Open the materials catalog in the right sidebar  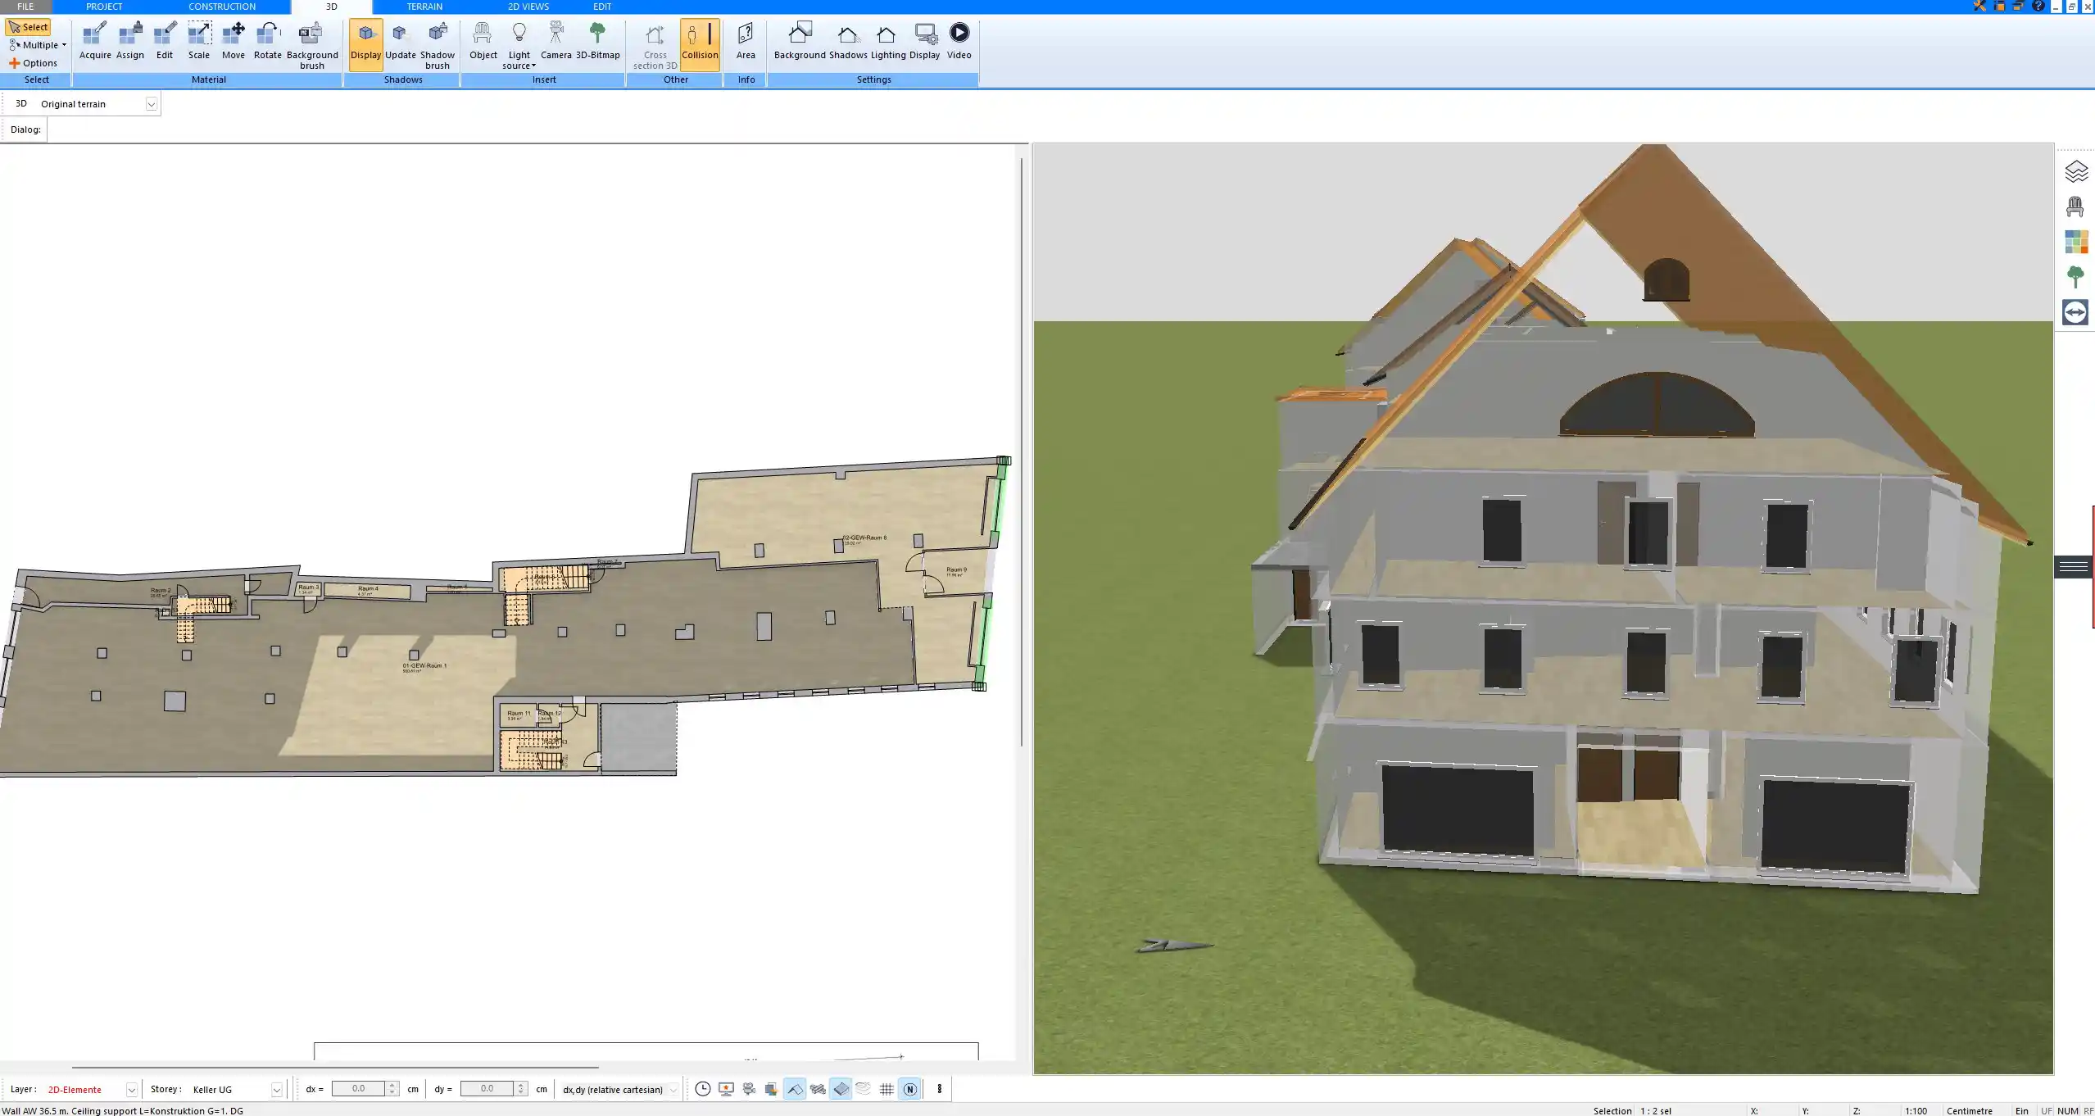2075,241
